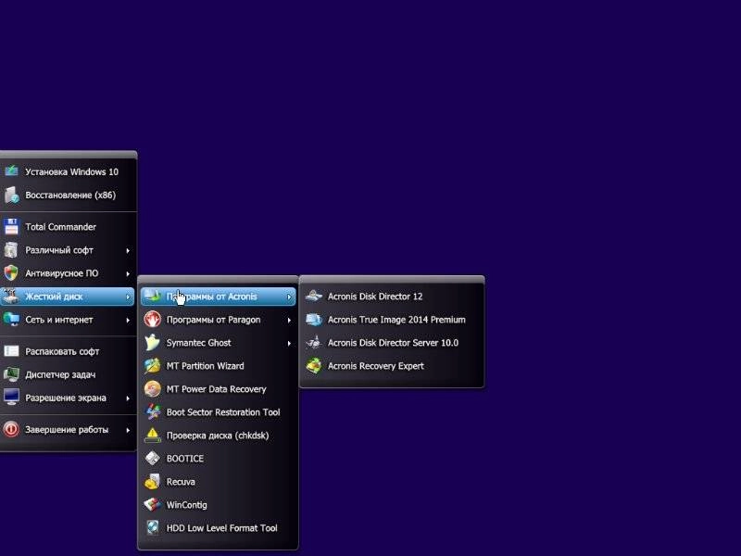The image size is (741, 556).
Task: Click the Распаковать софт icon
Action: (x=11, y=351)
